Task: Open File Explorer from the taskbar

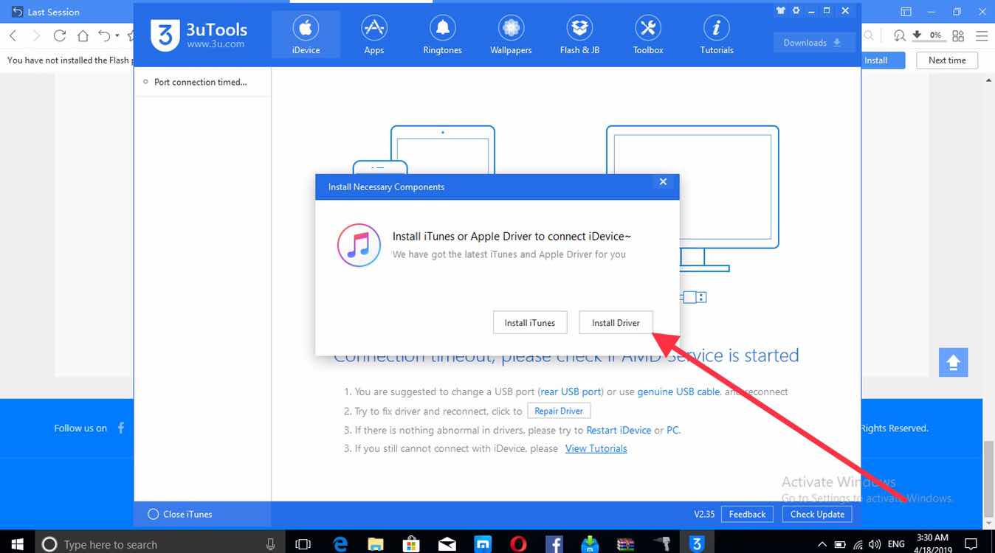Action: tap(376, 544)
